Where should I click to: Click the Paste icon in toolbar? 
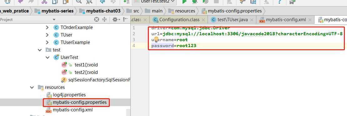[x=66, y=2]
